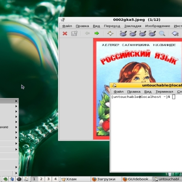Activate the Загрузки taskbar window button
This screenshot has height=182, width=182.
point(106,179)
